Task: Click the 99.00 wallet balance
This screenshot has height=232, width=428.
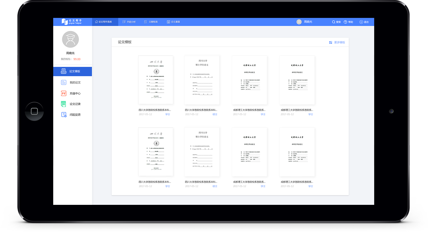Action: pos(77,59)
